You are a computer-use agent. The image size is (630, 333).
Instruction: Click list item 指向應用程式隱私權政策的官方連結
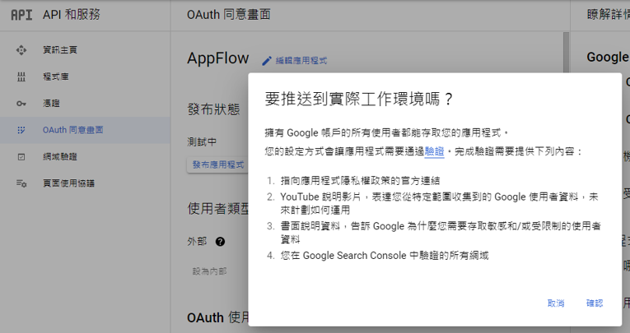[360, 181]
